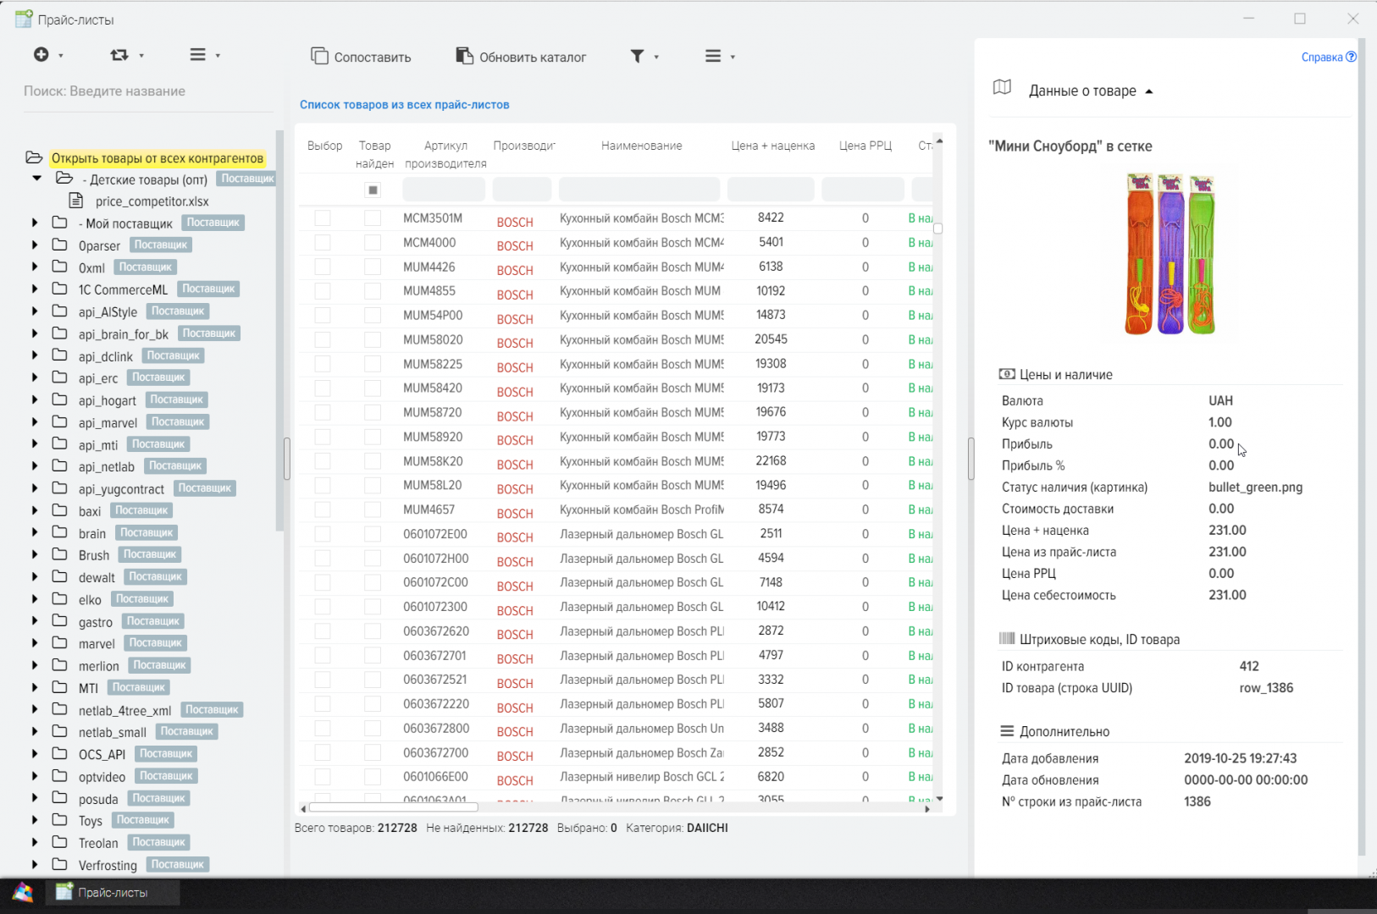Tick the Выбор checkbox for MUM4426 row

(323, 267)
